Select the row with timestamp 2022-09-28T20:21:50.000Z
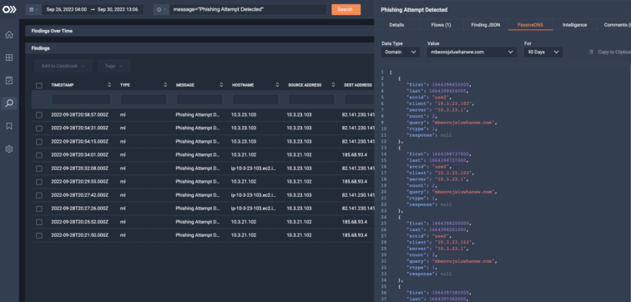The height and width of the screenshot is (302, 631). coord(39,235)
